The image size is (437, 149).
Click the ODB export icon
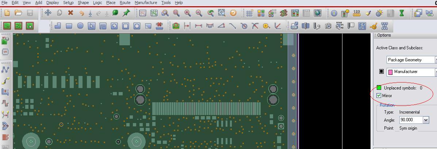coord(294,26)
